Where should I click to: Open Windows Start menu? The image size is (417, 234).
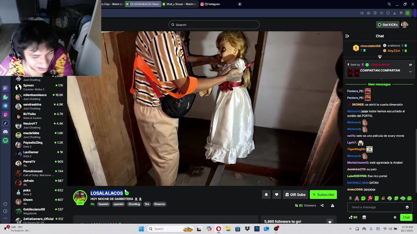click(141, 229)
